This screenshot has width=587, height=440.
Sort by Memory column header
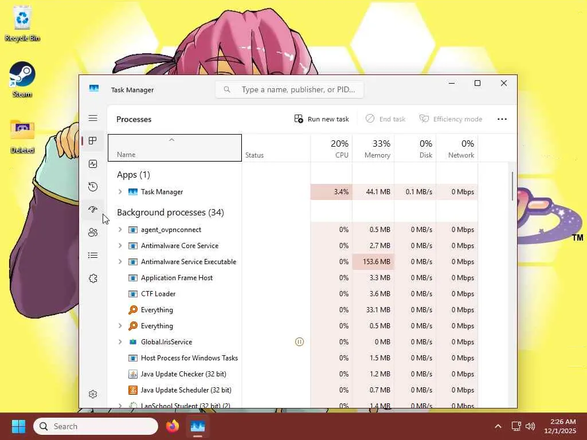[373, 148]
